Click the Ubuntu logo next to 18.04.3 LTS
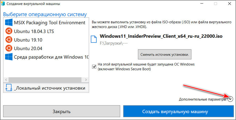 [x=9, y=31]
